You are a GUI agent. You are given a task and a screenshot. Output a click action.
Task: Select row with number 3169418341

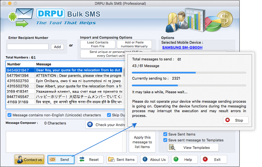(64, 91)
